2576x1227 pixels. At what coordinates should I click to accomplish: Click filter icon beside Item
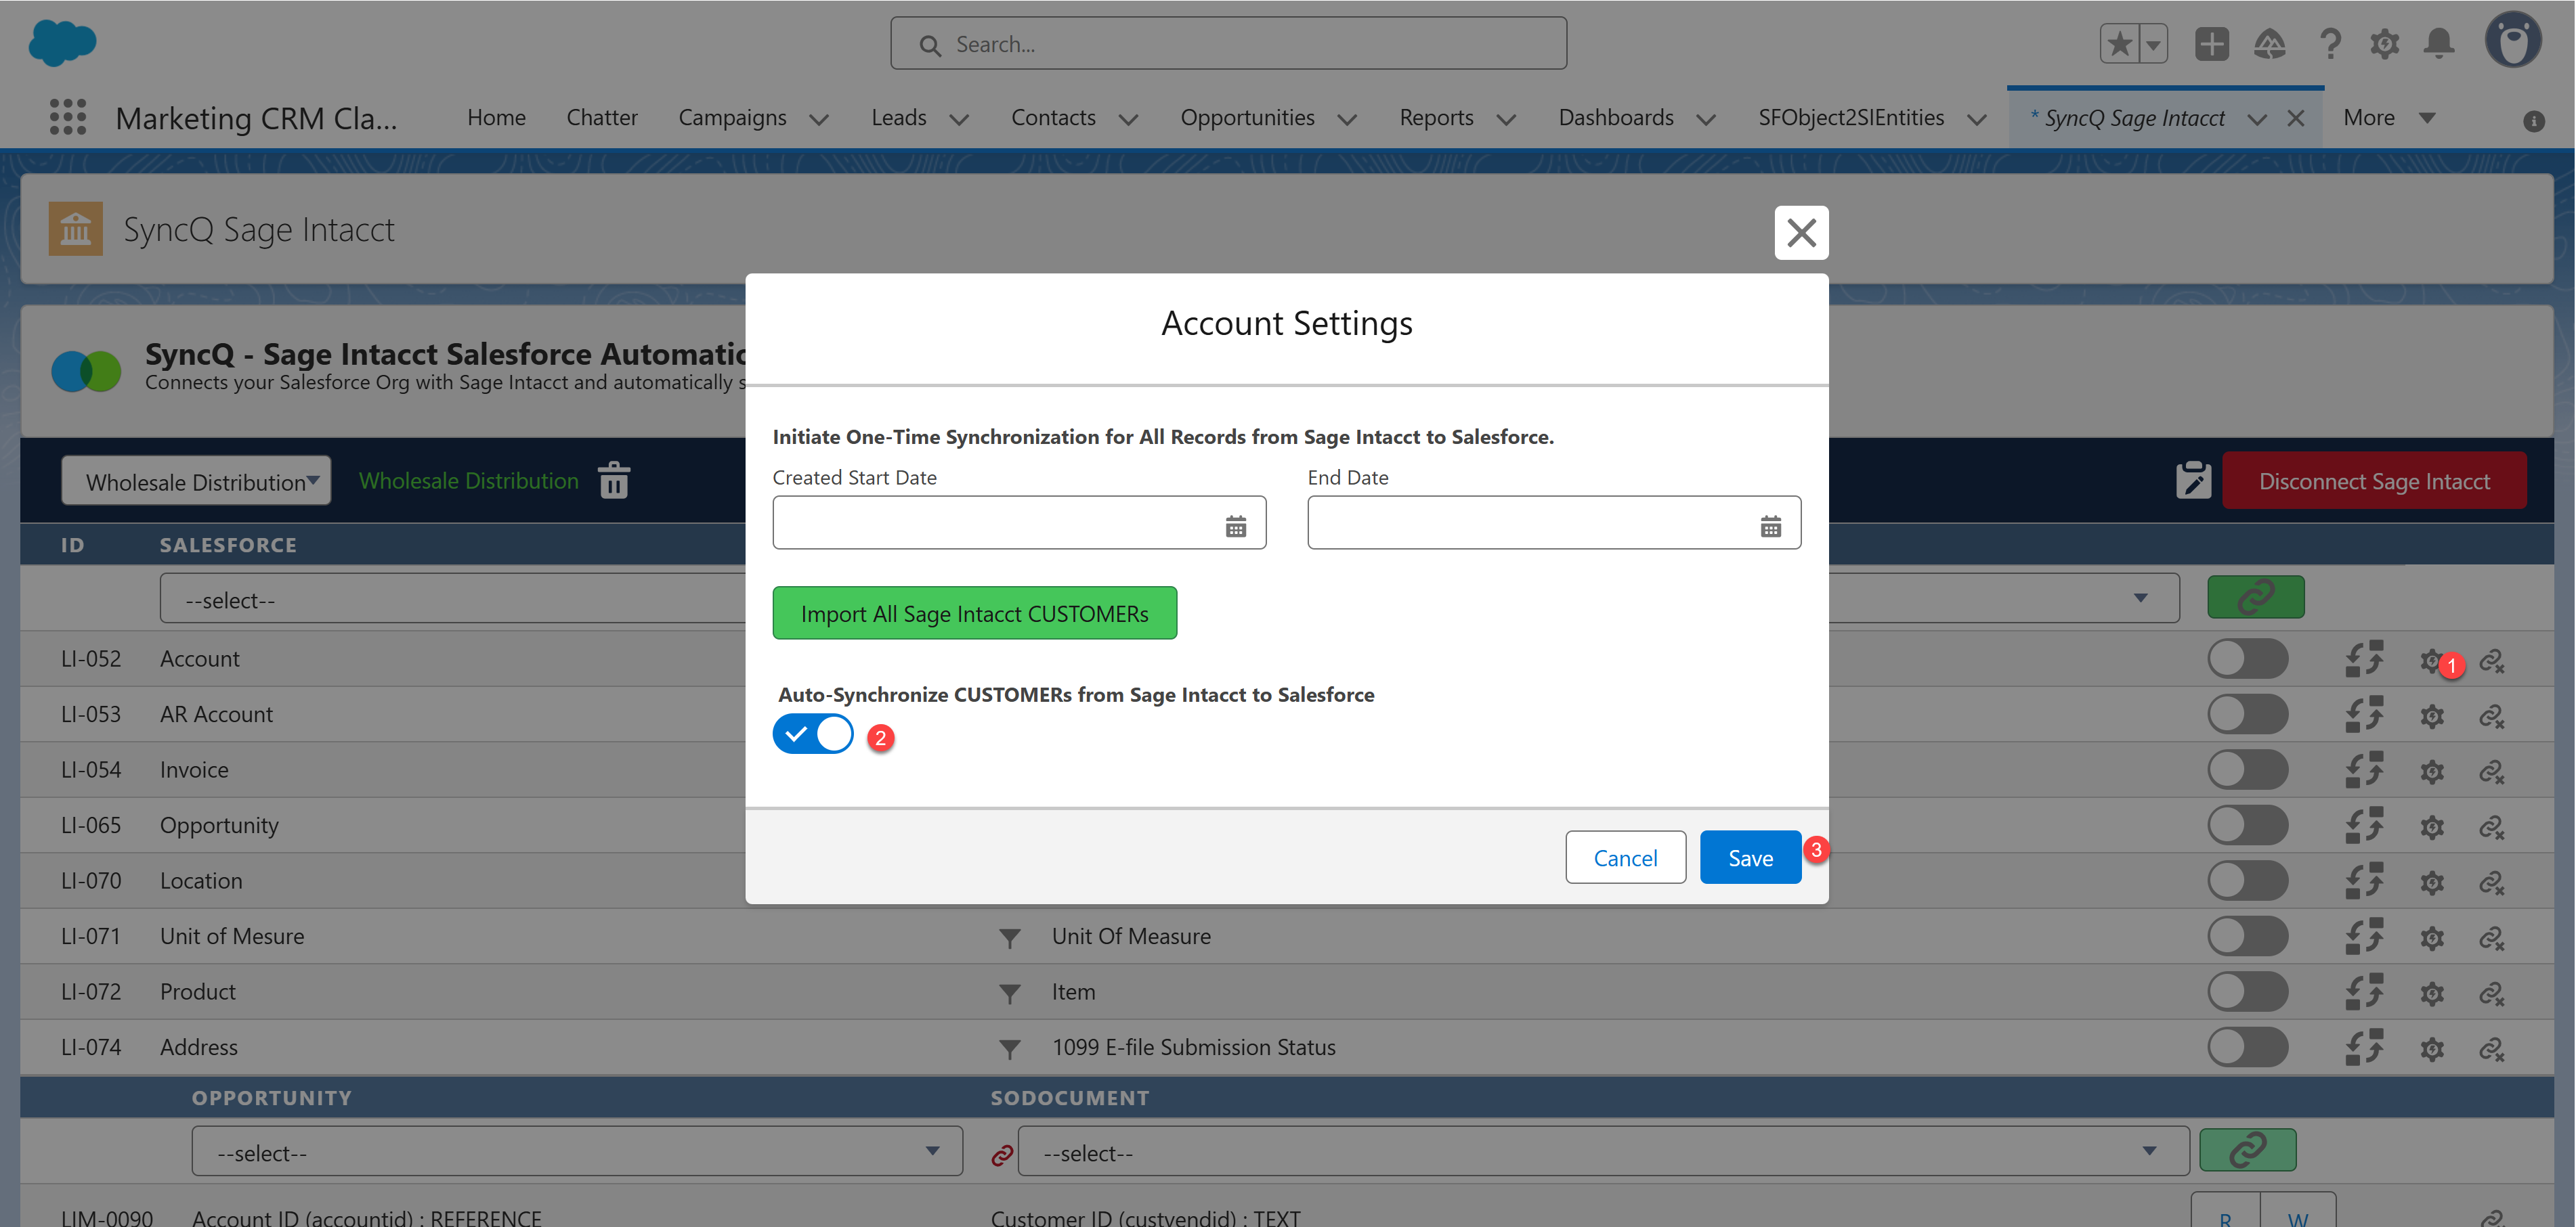[1010, 994]
